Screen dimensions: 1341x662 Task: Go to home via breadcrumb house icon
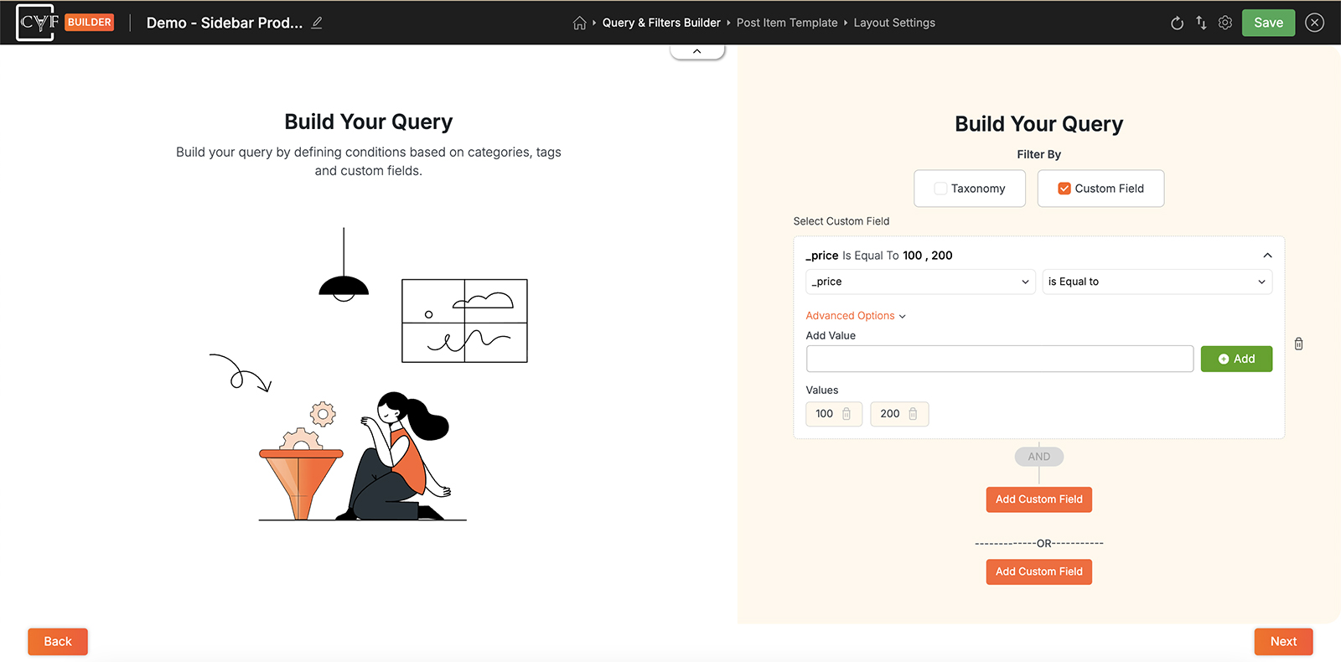click(579, 23)
